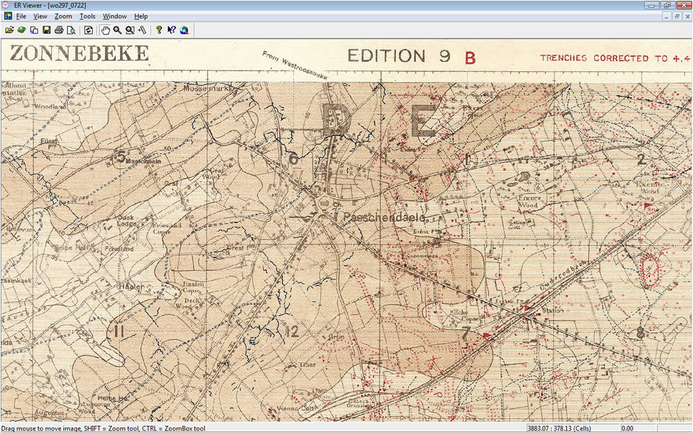Open image from network green globe icon
This screenshot has height=433, width=693.
[21, 30]
